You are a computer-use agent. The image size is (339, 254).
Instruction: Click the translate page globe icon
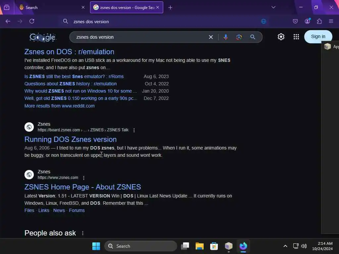264,21
